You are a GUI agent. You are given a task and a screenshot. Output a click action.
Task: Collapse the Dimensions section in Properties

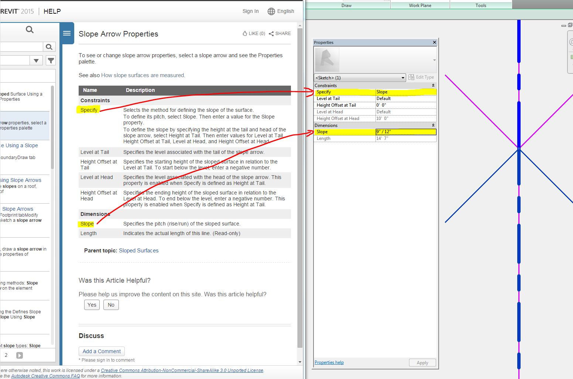tap(433, 125)
